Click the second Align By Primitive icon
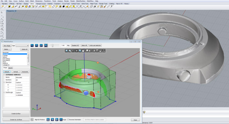The width and height of the screenshot is (229, 124). 52,120
